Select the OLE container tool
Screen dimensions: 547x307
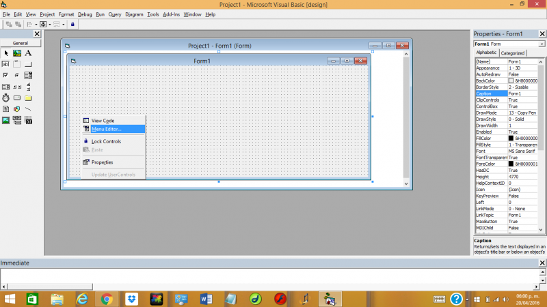click(x=28, y=121)
